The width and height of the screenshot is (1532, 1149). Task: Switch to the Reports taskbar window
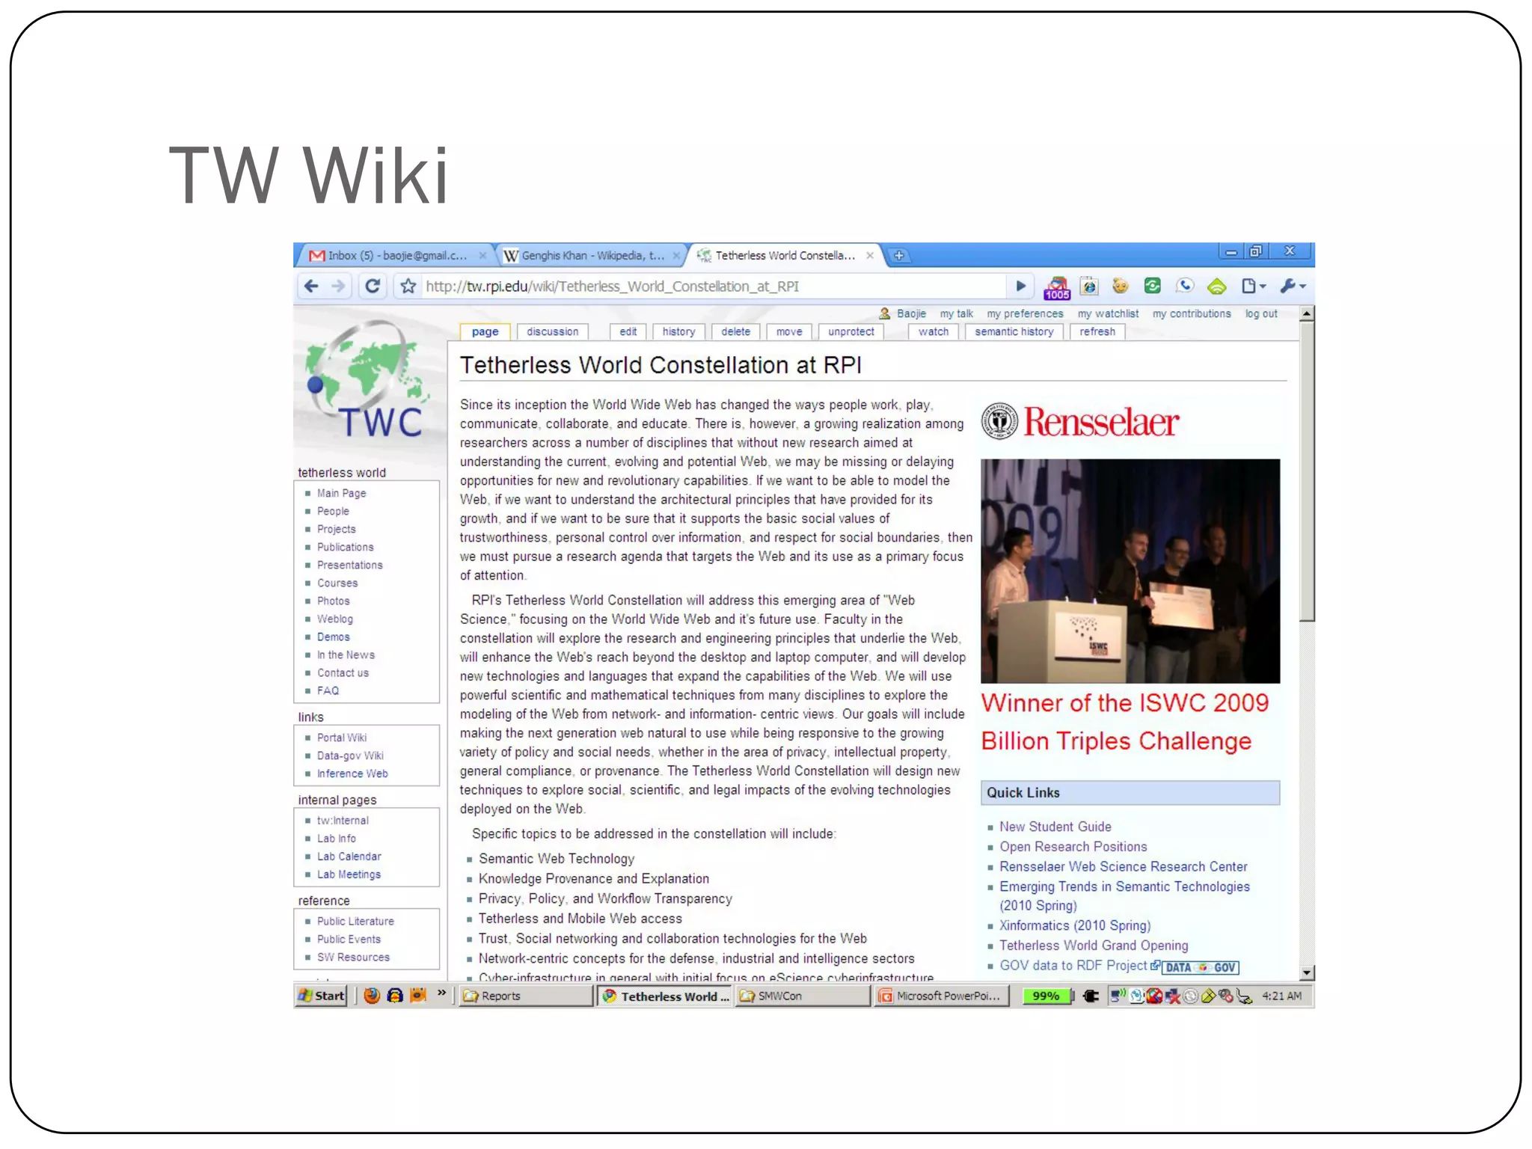point(525,996)
